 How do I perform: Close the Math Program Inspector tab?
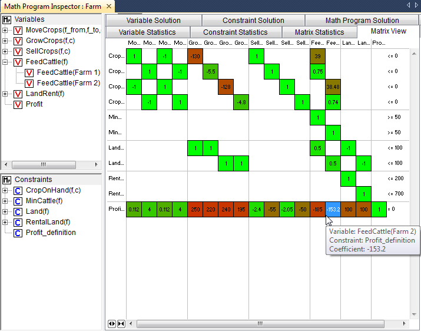[109, 6]
